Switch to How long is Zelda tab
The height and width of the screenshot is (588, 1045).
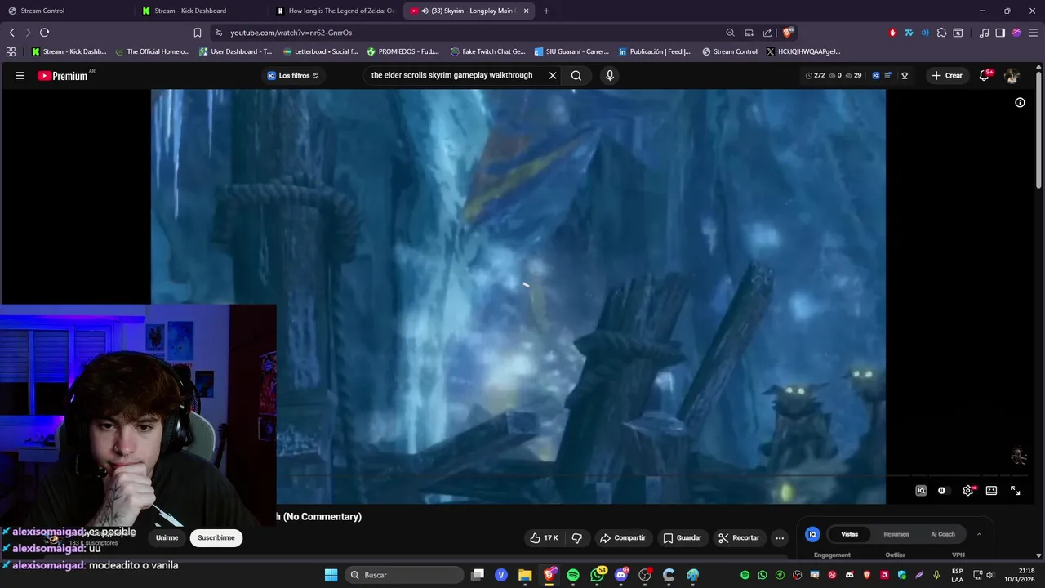coord(335,11)
